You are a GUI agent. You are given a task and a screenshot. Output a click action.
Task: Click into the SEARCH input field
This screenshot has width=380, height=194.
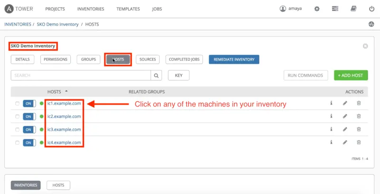click(x=81, y=76)
